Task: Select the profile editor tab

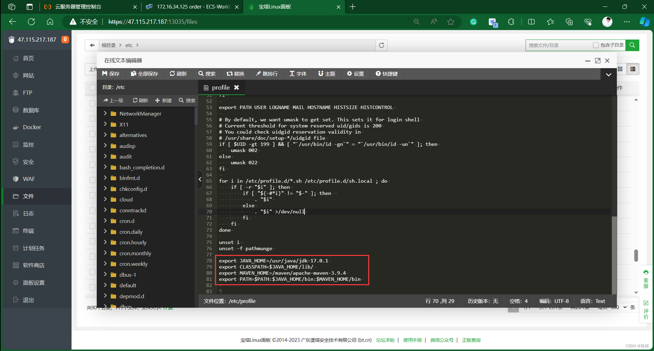Action: pos(220,87)
